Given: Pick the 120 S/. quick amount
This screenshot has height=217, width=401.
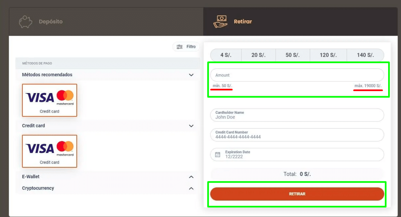Looking at the screenshot, I should (328, 55).
